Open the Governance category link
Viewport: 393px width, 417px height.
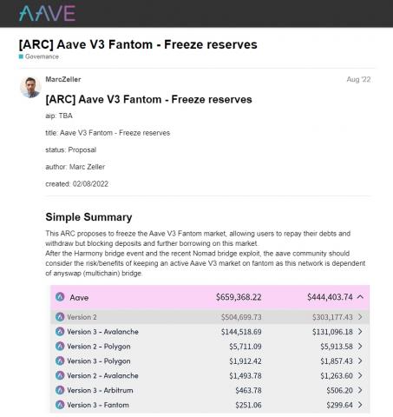(x=42, y=56)
